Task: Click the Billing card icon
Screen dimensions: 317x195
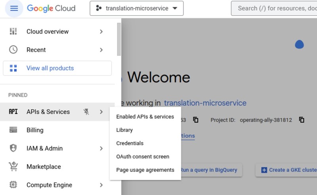Action: coord(13,130)
